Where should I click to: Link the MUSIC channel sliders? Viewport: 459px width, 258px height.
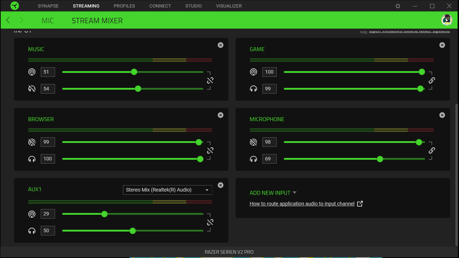click(x=210, y=80)
